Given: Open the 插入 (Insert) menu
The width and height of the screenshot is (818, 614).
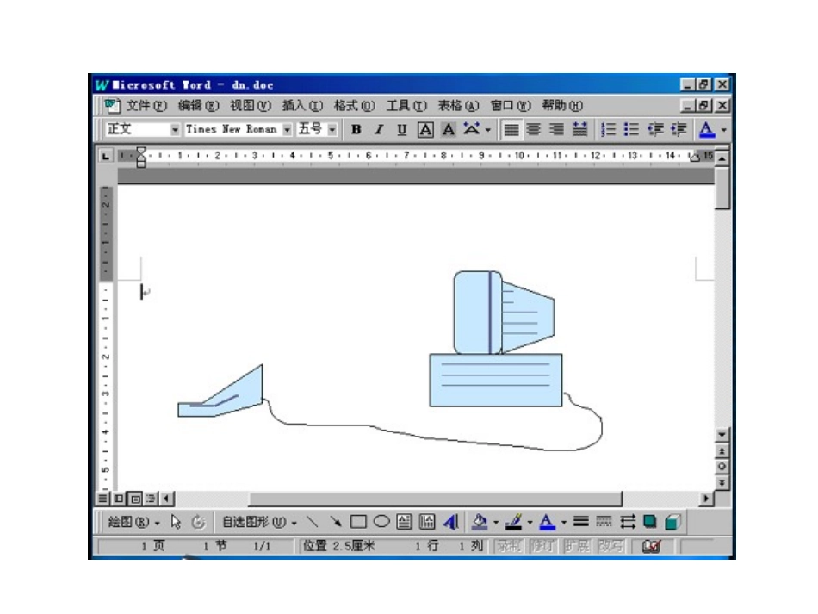Looking at the screenshot, I should 302,106.
